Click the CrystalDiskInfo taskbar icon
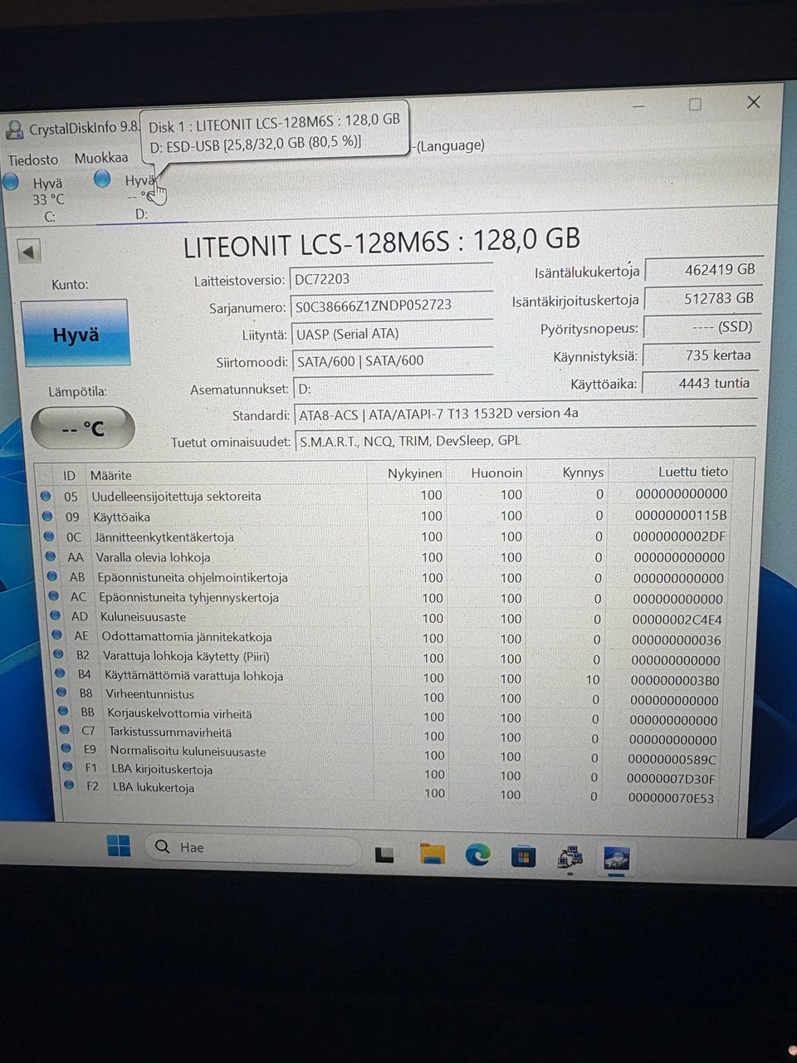 (616, 859)
